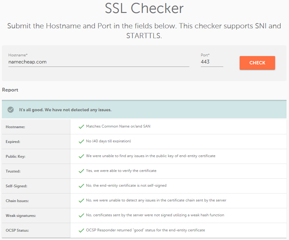This screenshot has height=240, width=289.
Task: Focus the Hostname input containing namecheap.com
Action: point(99,62)
